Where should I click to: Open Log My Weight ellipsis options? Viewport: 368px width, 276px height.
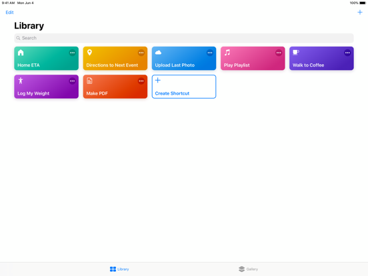72,81
